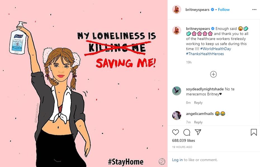Share post with paper plane icon
This screenshot has width=260, height=167.
[x=198, y=132]
